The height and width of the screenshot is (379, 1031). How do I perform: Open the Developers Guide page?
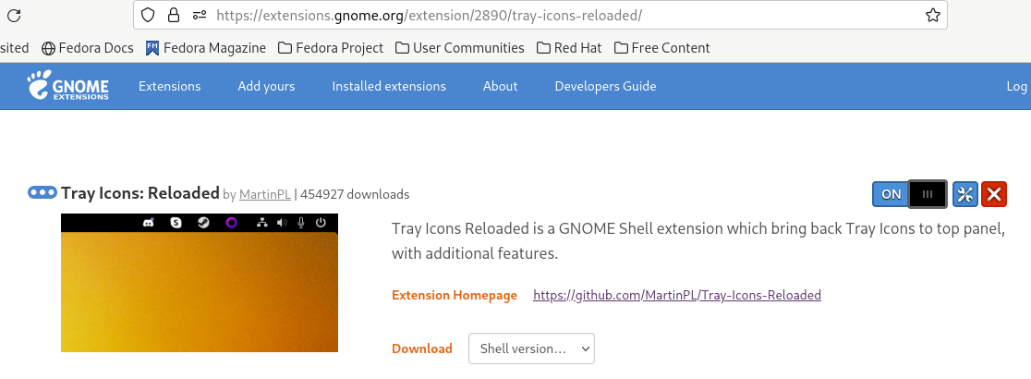(605, 86)
